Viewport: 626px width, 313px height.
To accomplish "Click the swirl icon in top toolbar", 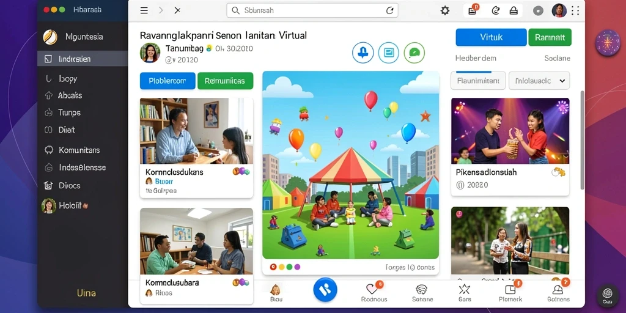I will tap(496, 11).
